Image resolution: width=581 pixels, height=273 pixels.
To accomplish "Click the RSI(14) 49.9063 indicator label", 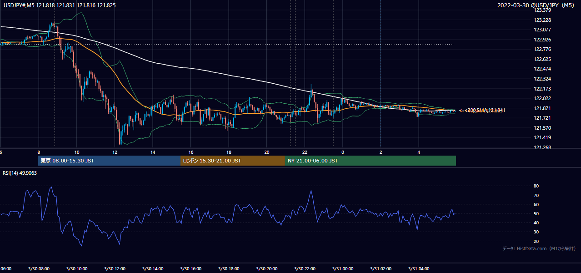I will tap(20, 173).
